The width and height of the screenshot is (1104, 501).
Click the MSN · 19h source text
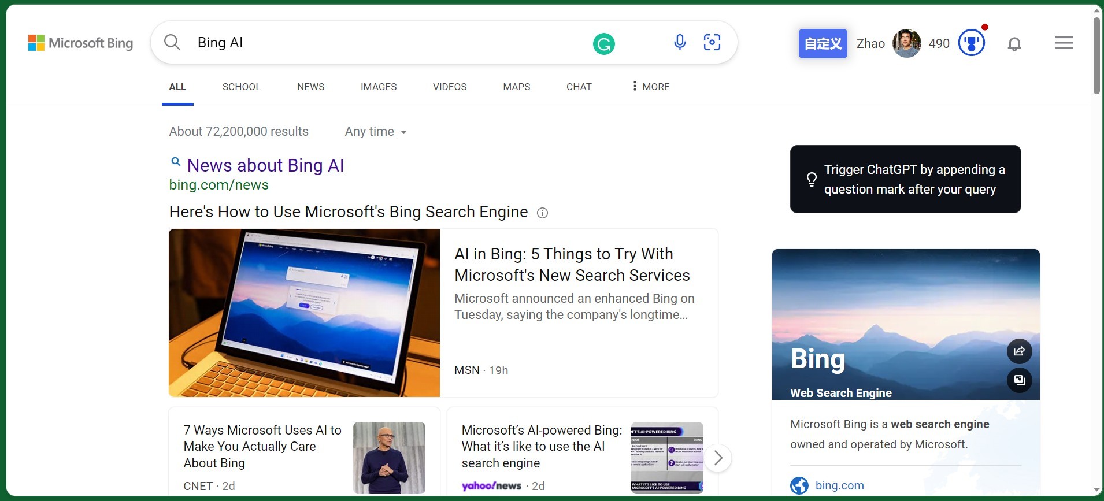click(481, 370)
